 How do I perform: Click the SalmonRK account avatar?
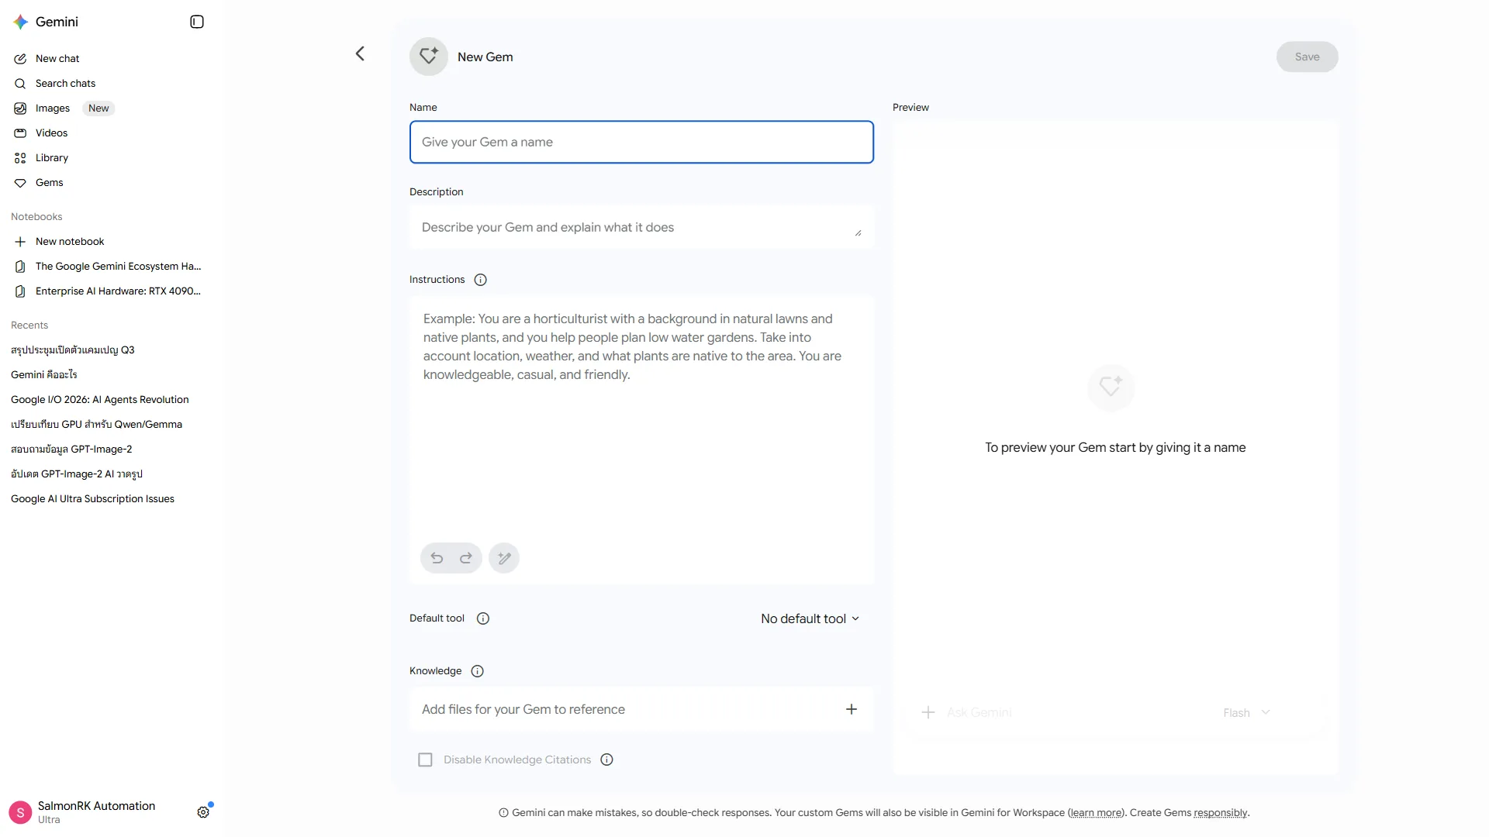[x=20, y=812]
